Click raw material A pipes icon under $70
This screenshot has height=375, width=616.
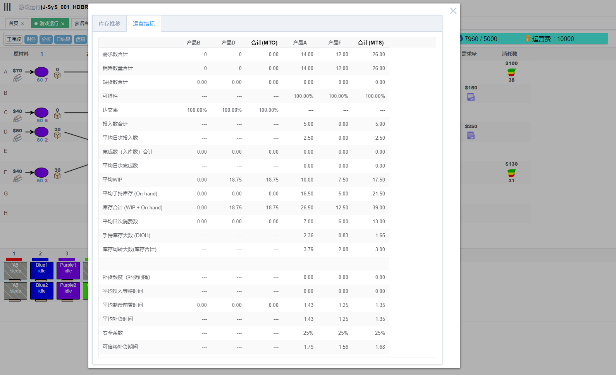click(17, 78)
